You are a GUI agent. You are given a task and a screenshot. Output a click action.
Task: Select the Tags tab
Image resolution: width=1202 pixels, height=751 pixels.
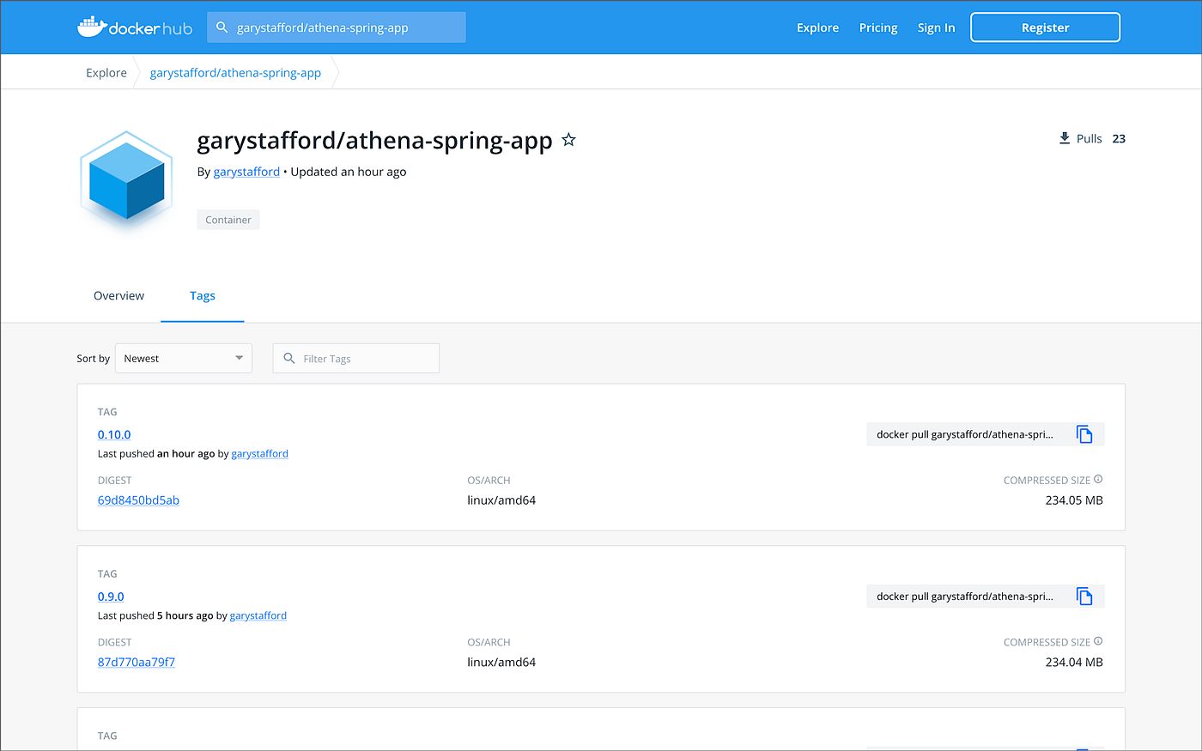click(x=203, y=295)
